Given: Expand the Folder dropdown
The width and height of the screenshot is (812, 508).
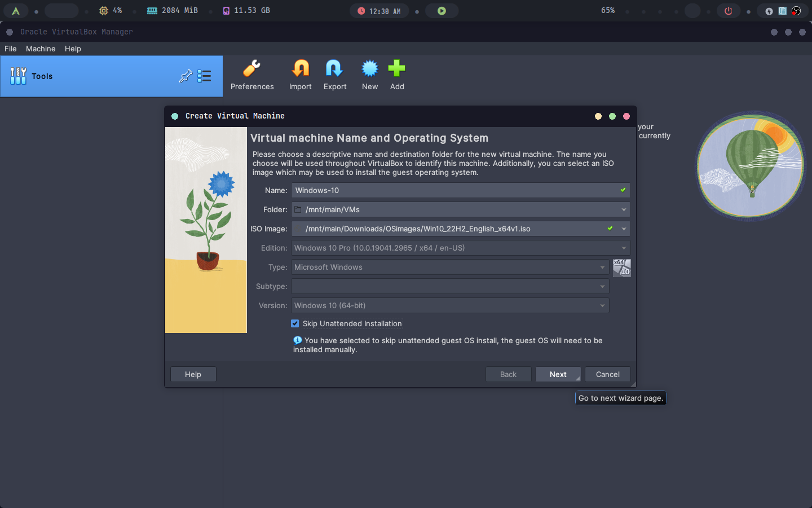Looking at the screenshot, I should pyautogui.click(x=624, y=209).
